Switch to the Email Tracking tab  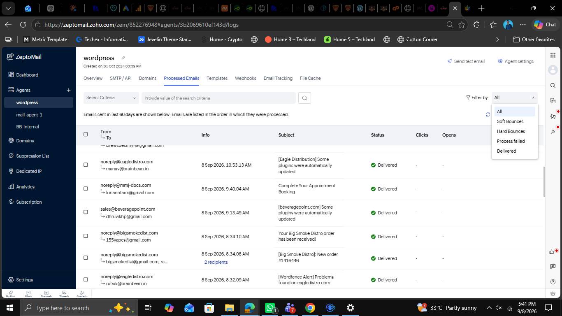(x=278, y=78)
